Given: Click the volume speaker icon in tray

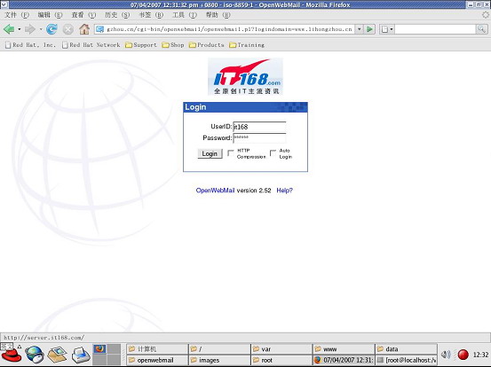Looking at the screenshot, I should pyautogui.click(x=446, y=355).
